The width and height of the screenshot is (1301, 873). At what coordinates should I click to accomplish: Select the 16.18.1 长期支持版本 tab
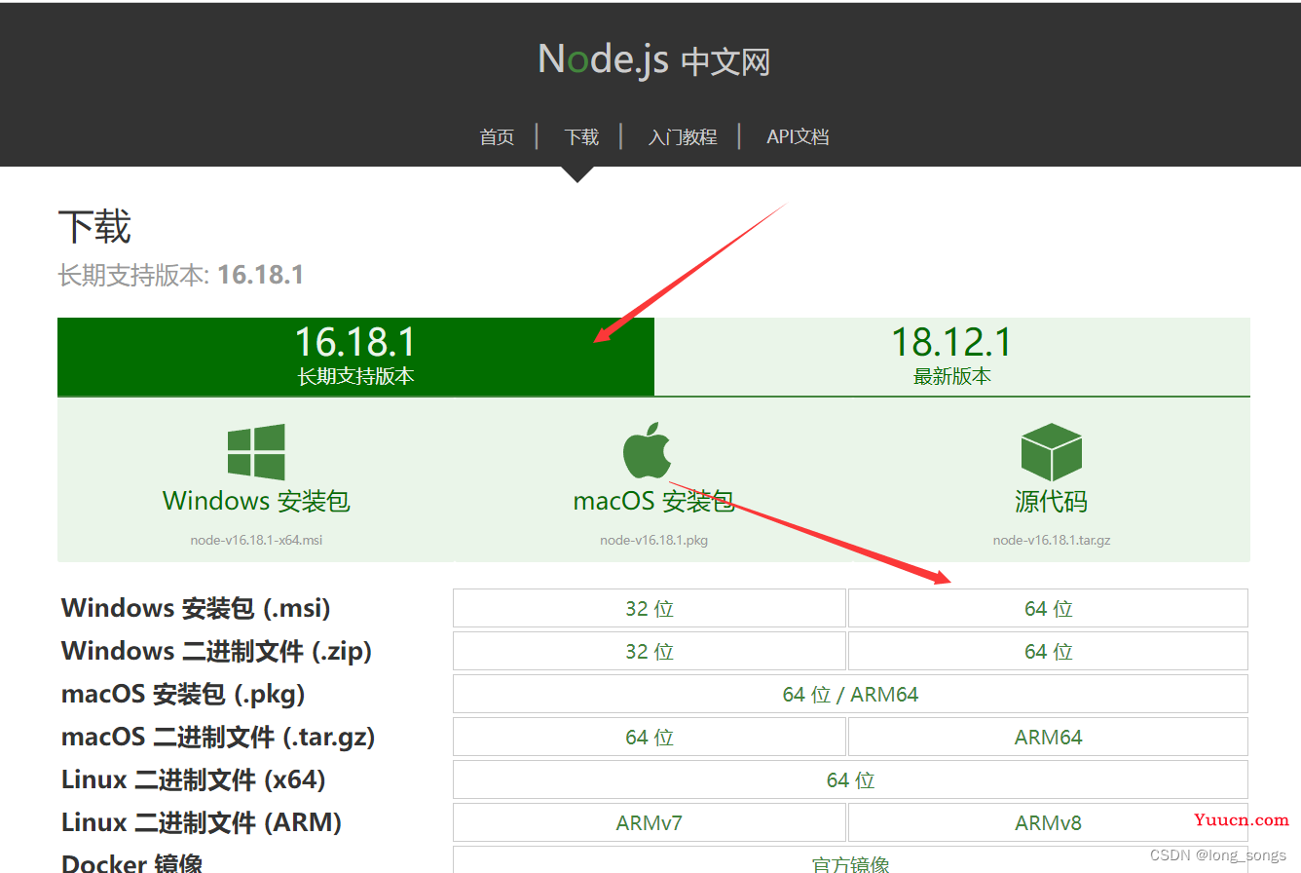[x=355, y=357]
